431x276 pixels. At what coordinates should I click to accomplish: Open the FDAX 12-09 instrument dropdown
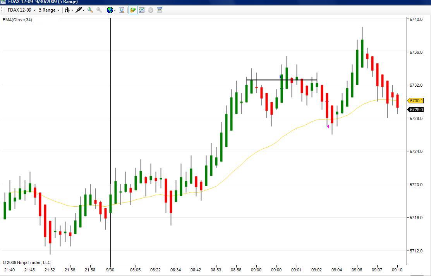22,10
